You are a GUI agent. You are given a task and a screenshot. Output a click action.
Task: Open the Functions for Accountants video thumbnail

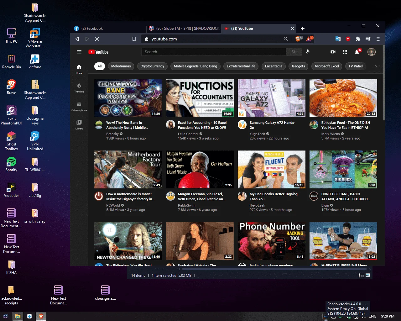point(200,98)
